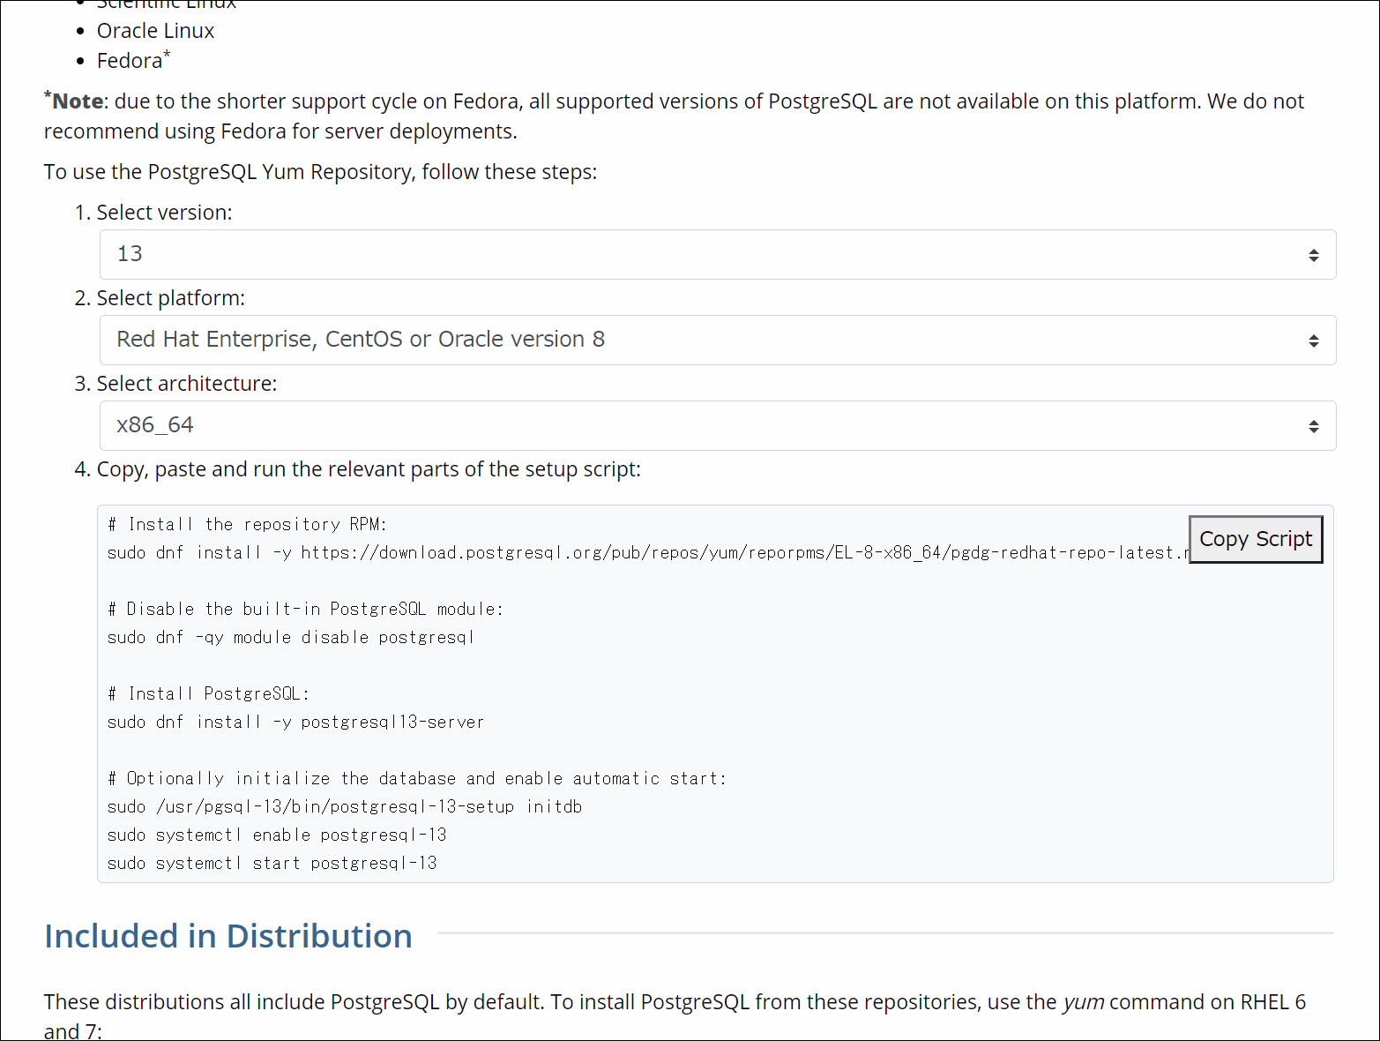
Task: Click the postgresql-13-setup initdb command line
Action: pyautogui.click(x=345, y=806)
